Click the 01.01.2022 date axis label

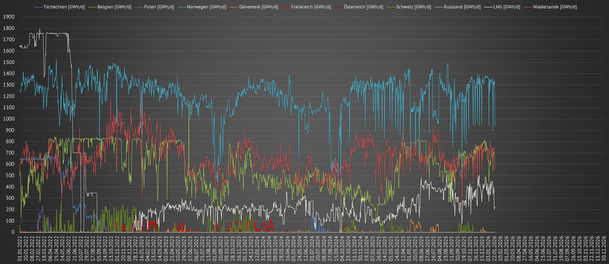click(x=20, y=248)
